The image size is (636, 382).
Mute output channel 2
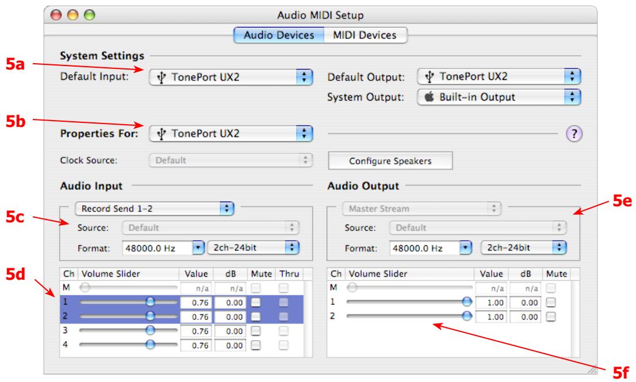tap(550, 317)
